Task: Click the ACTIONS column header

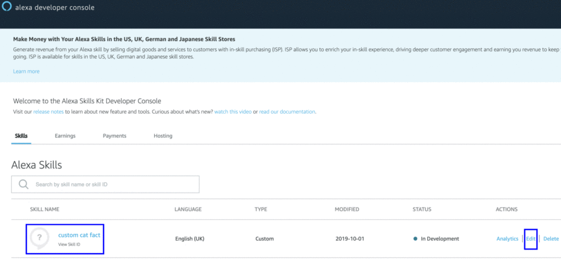Action: click(507, 209)
